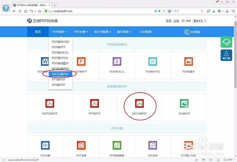The height and width of the screenshot is (162, 237).
Task: Click the PDF转WORD blue W icon
Action: (x=45, y=61)
